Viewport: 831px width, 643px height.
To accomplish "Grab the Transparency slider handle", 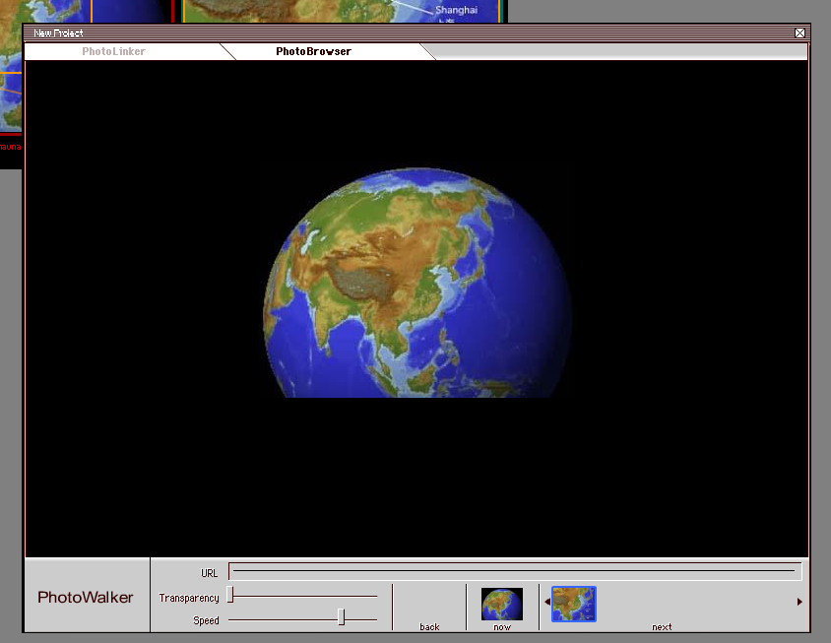I will coord(230,595).
